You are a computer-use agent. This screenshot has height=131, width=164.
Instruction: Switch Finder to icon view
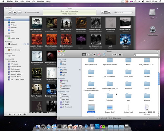84,55
